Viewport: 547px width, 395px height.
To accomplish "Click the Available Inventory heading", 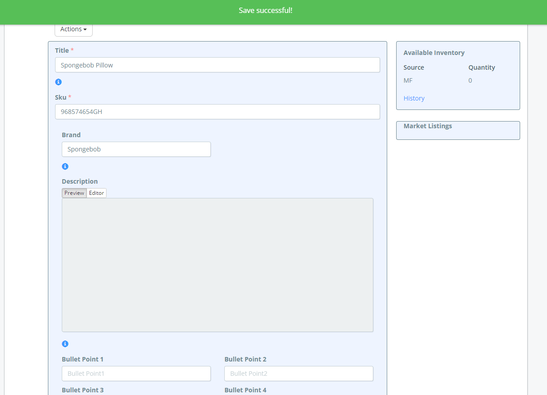I will (434, 53).
